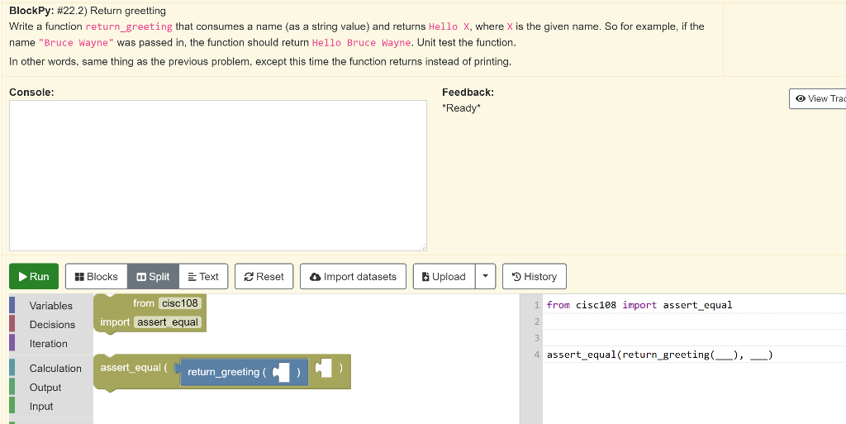Click the cloud icon on Import datasets
This screenshot has height=424, width=846.
[x=315, y=277]
